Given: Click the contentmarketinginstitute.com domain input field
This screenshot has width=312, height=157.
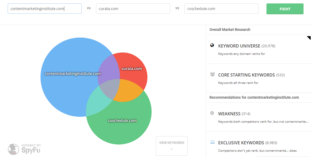Looking at the screenshot, I should point(44,8).
